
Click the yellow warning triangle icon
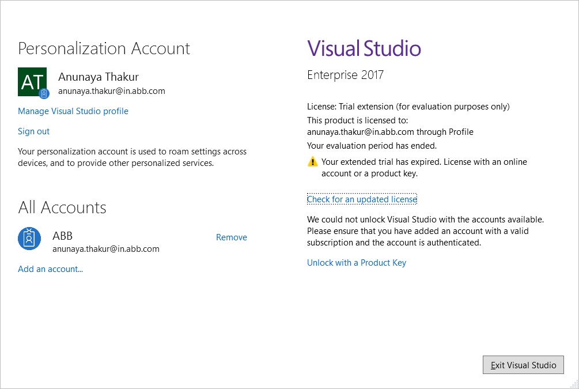coord(312,162)
